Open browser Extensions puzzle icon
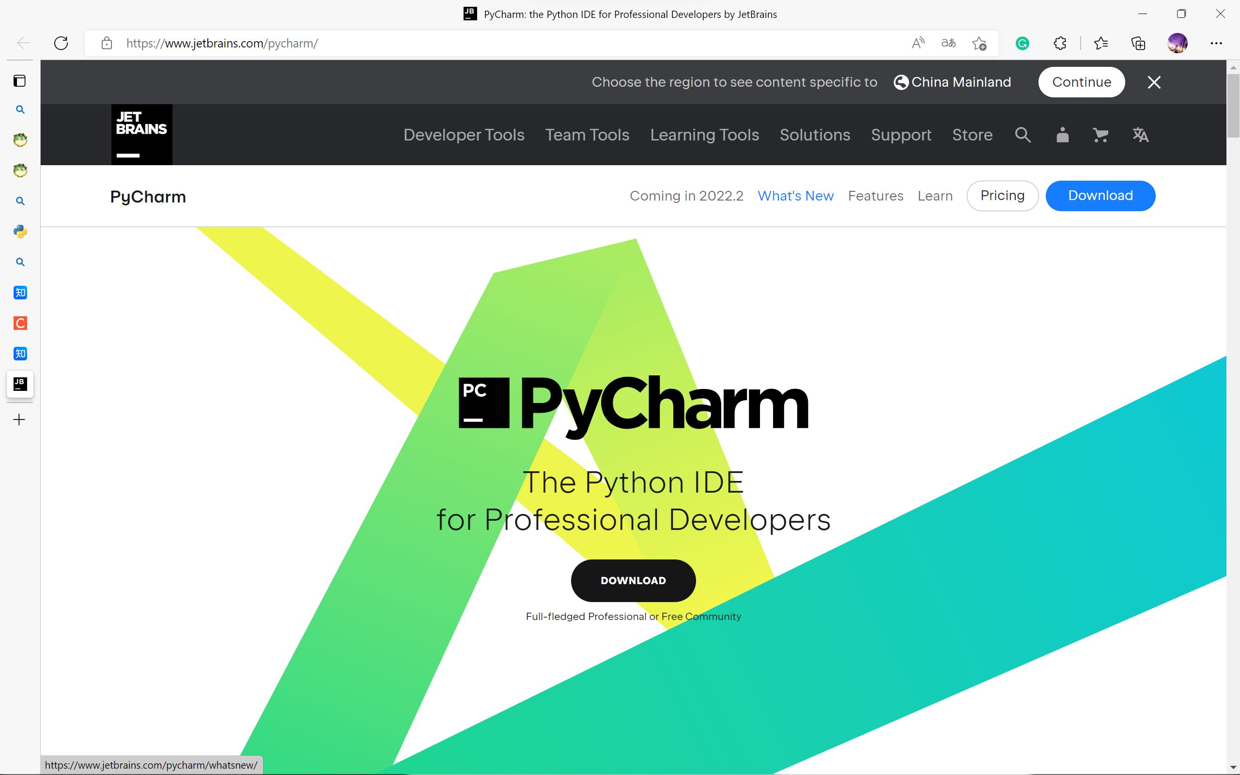 click(1060, 44)
